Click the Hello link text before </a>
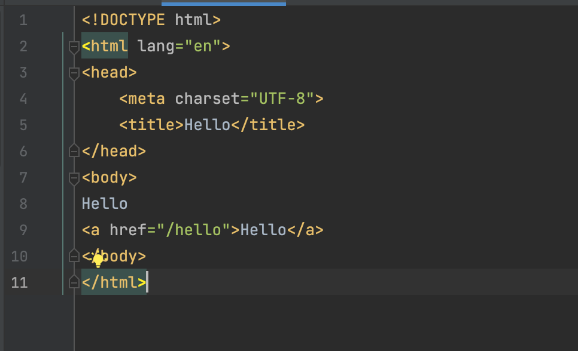Image resolution: width=578 pixels, height=351 pixels. (x=263, y=230)
